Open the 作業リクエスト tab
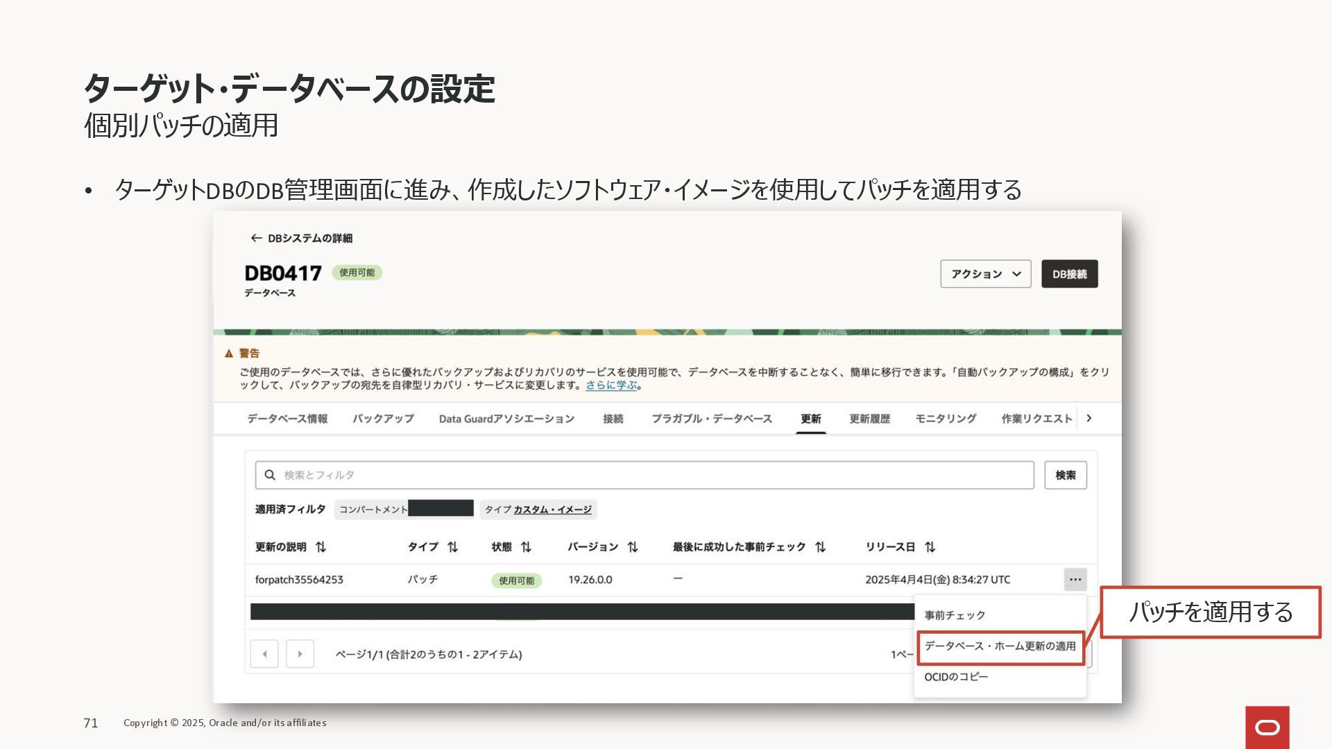This screenshot has width=1332, height=749. pyautogui.click(x=1036, y=419)
